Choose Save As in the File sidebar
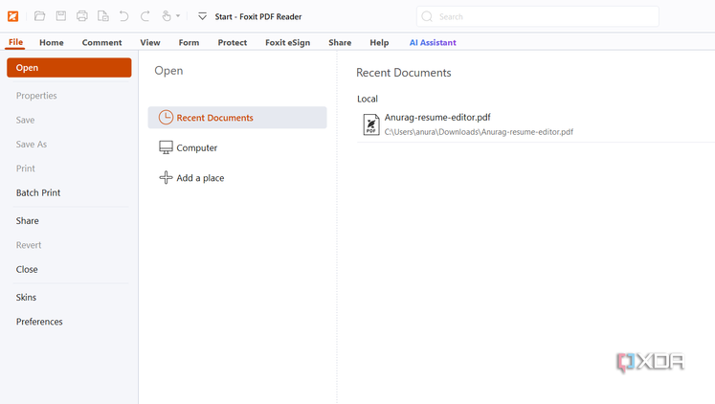The width and height of the screenshot is (715, 404). point(31,145)
